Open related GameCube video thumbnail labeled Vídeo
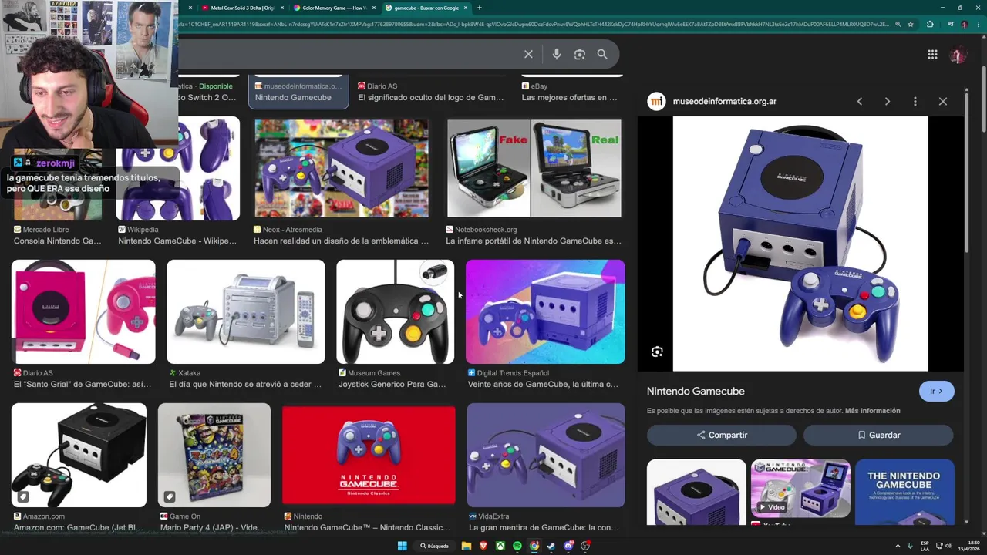This screenshot has height=555, width=987. [x=800, y=488]
